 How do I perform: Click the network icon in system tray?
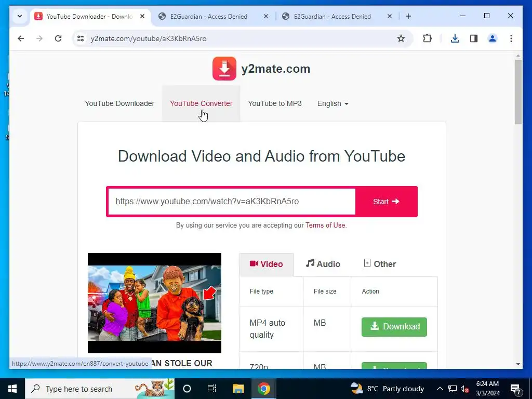pos(453,389)
